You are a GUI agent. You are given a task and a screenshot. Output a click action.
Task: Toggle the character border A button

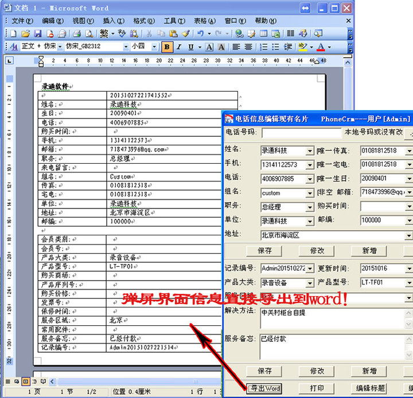209,47
